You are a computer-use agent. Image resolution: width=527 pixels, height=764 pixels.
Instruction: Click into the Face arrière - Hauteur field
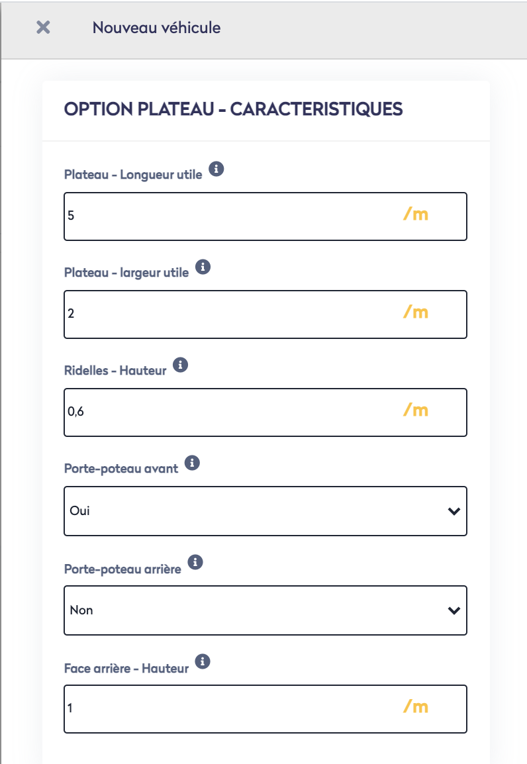coord(232,709)
